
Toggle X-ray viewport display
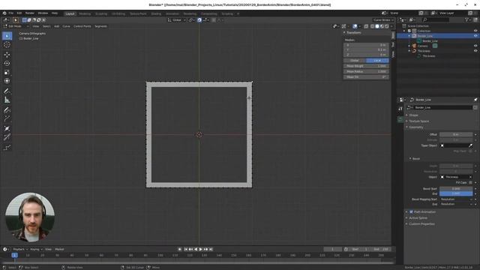point(366,27)
